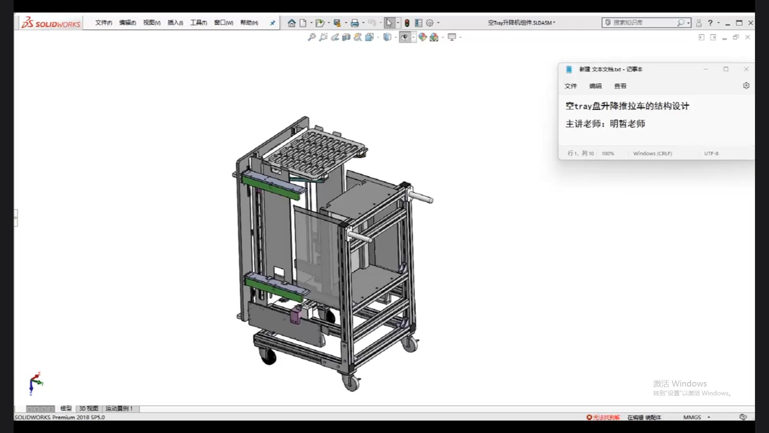Open the 窗口 menu in SolidWorks

tap(223, 23)
